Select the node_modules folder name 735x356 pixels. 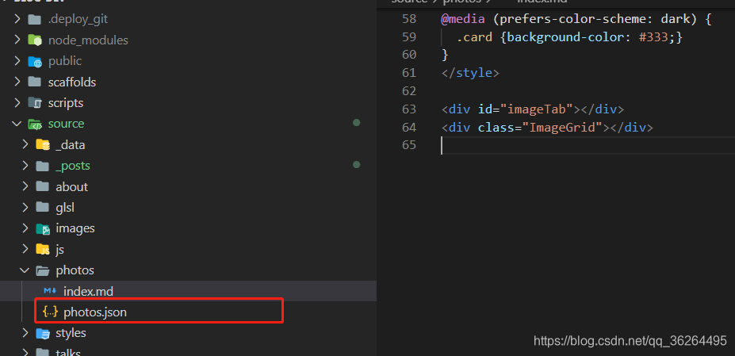(x=88, y=40)
